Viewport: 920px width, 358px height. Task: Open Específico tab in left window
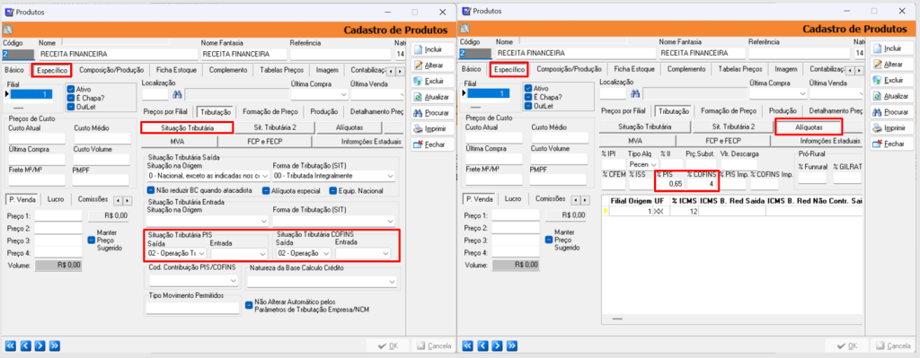coord(53,70)
